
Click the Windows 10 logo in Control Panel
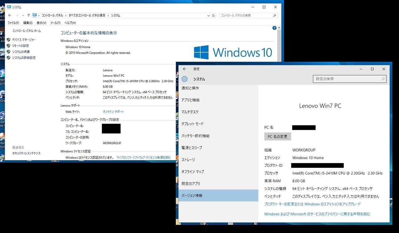tap(233, 52)
